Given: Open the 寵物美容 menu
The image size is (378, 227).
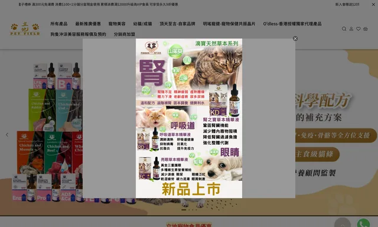Looking at the screenshot, I should tap(117, 24).
